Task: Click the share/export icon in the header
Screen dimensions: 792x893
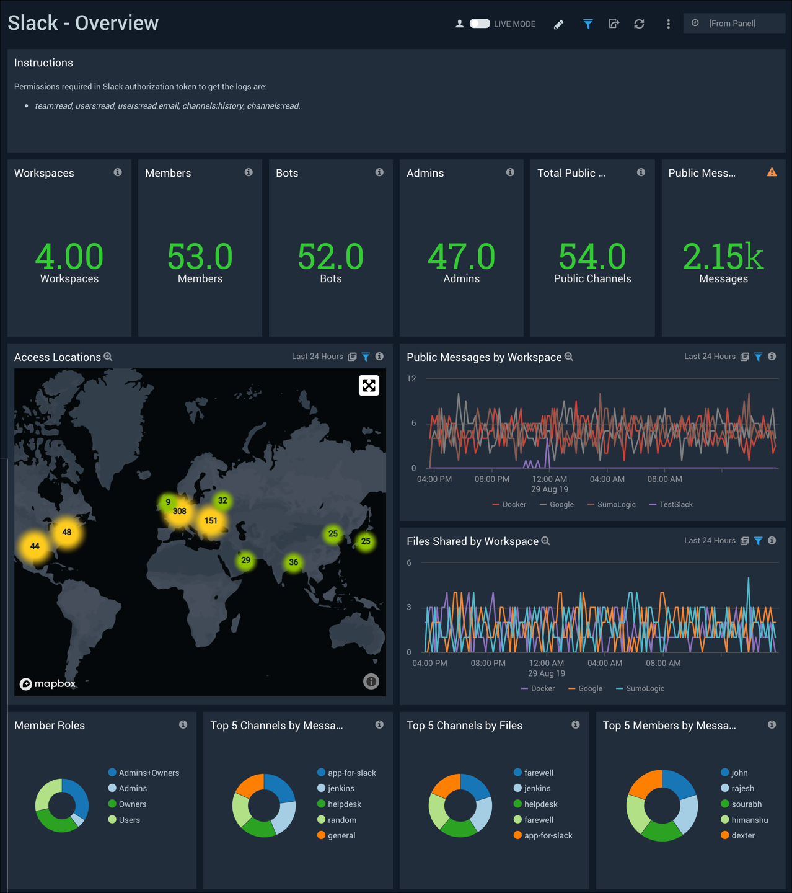Action: pyautogui.click(x=614, y=24)
